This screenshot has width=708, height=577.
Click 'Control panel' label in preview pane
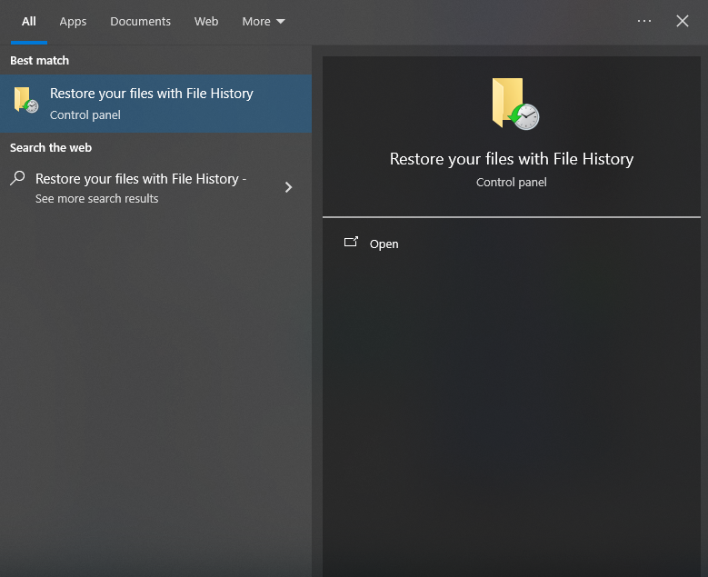point(511,183)
